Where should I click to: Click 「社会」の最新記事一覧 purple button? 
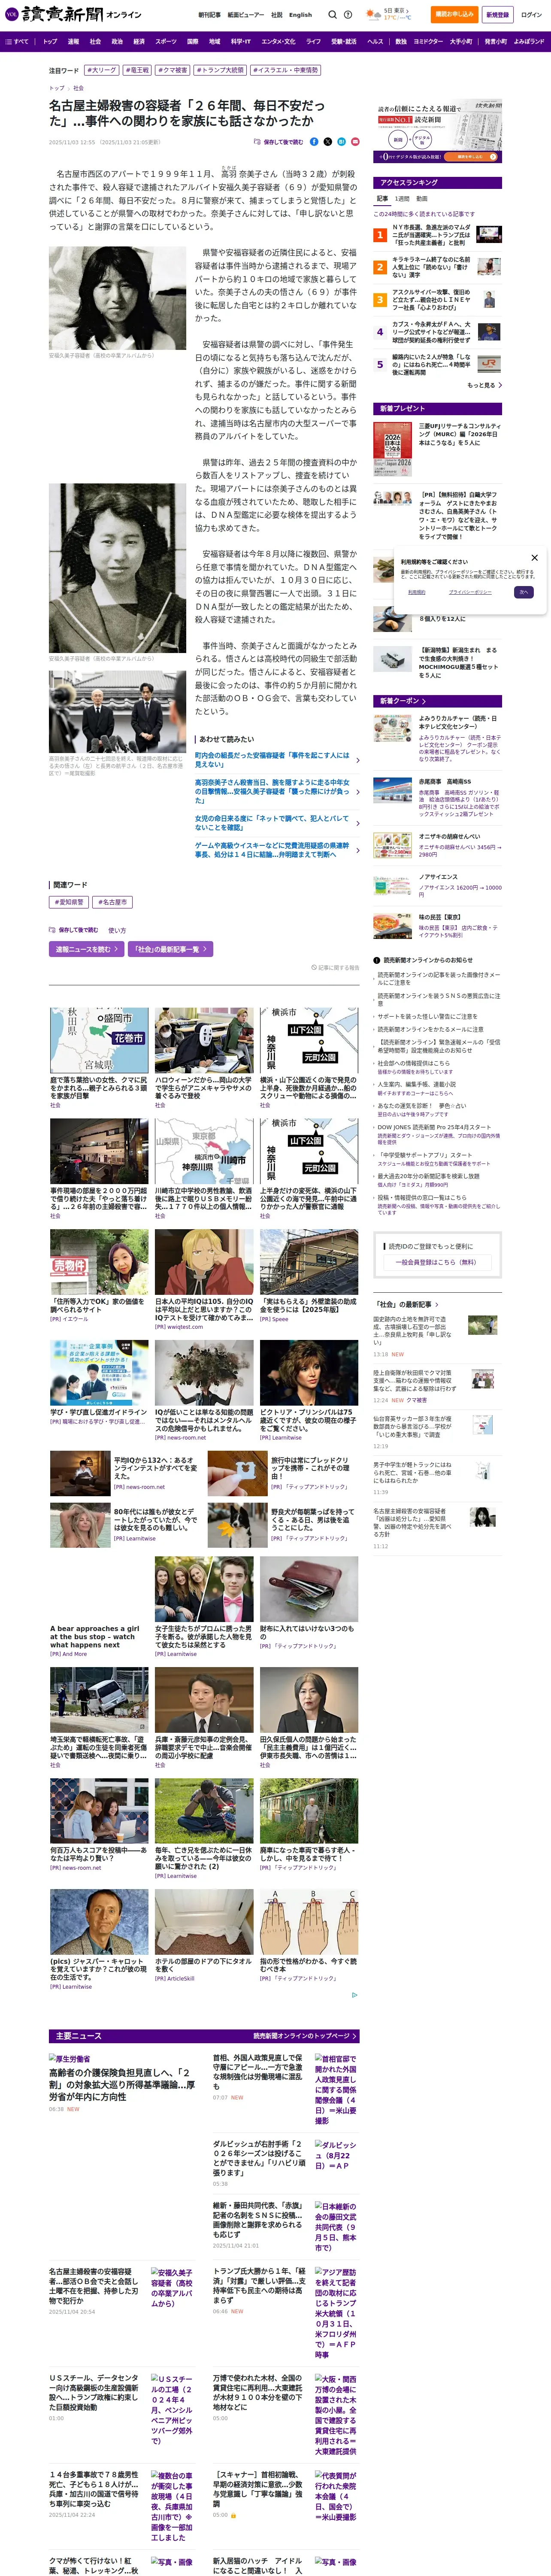pos(170,949)
